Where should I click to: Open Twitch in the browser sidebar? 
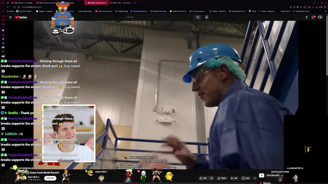coord(3,30)
